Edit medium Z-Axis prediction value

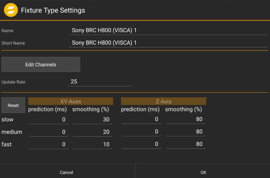(141, 132)
